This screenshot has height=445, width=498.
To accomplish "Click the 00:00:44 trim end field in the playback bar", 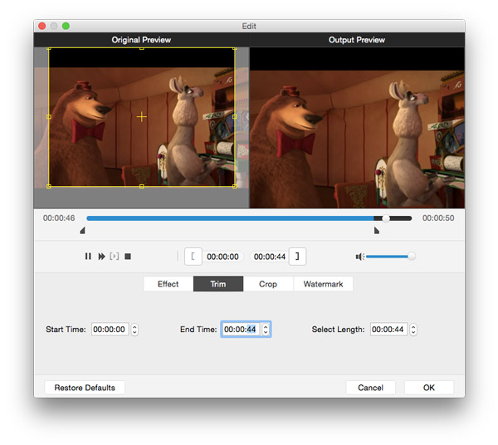I will (x=270, y=257).
